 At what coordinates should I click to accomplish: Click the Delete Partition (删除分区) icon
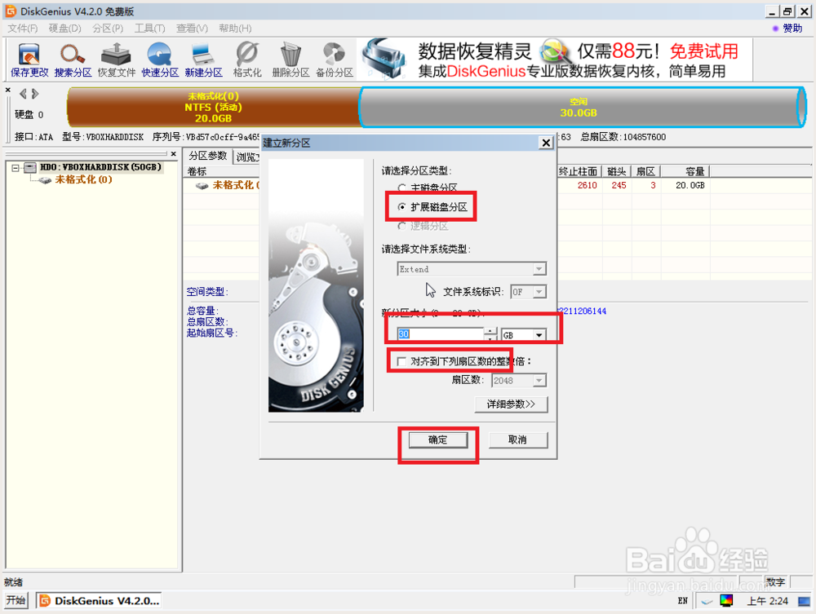290,60
